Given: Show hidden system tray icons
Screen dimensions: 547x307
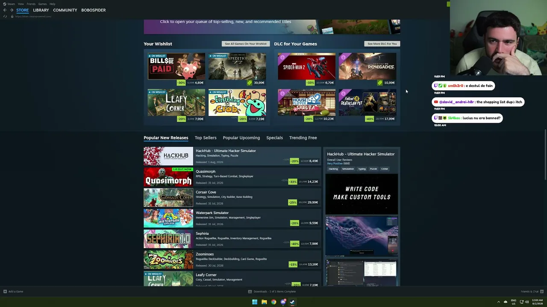Looking at the screenshot, I should 498,302.
